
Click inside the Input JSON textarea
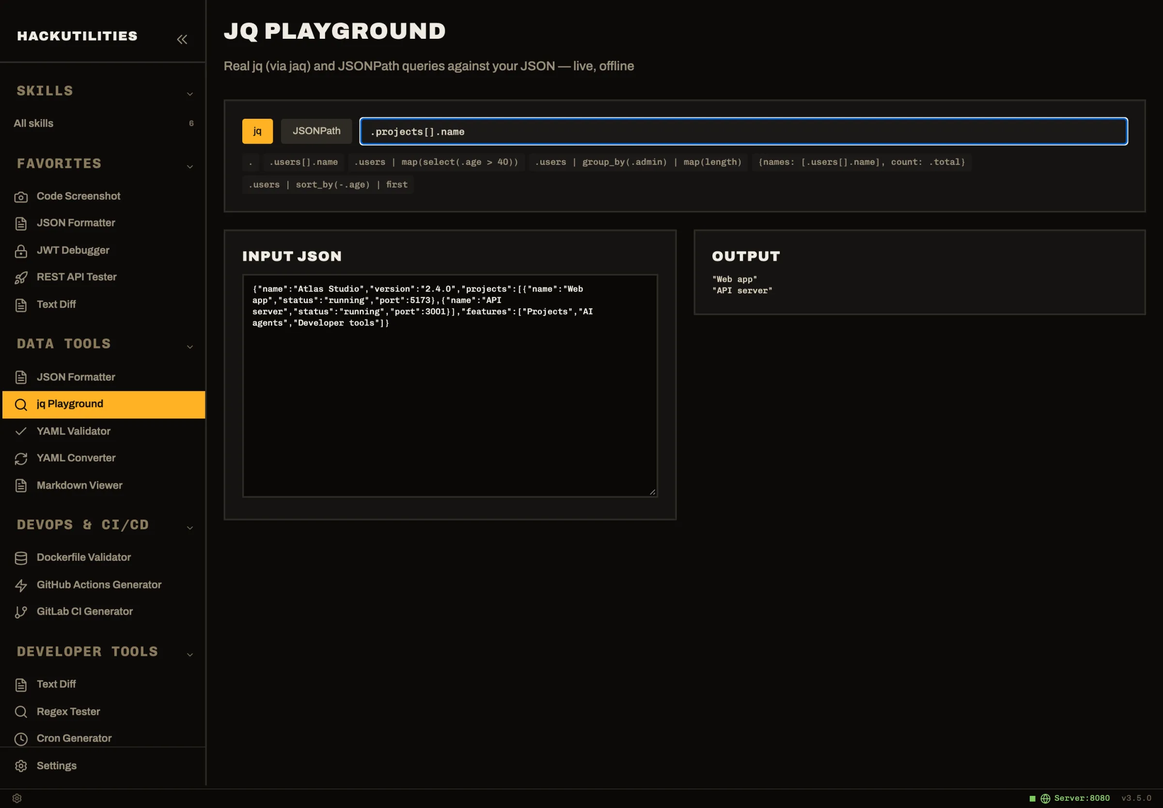click(x=450, y=386)
